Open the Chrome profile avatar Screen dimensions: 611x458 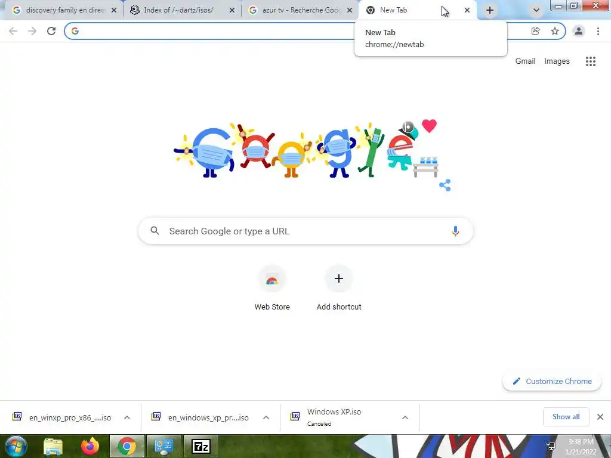(x=579, y=31)
